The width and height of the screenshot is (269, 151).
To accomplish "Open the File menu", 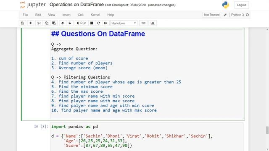I will point(25,15).
